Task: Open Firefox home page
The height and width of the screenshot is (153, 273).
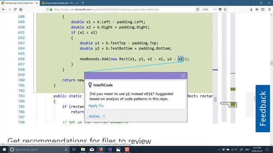Action: (x=21, y=9)
